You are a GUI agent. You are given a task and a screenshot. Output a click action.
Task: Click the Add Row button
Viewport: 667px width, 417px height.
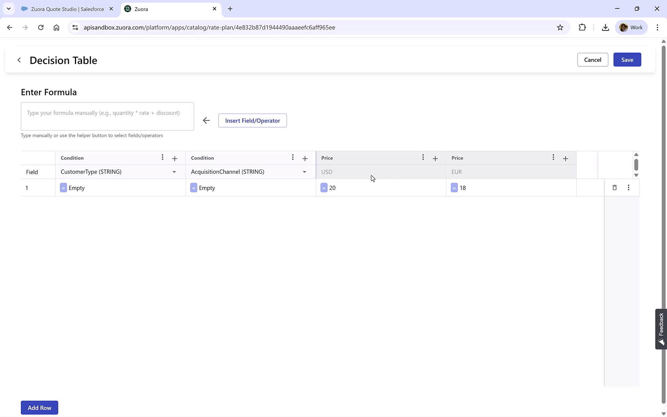click(x=39, y=407)
